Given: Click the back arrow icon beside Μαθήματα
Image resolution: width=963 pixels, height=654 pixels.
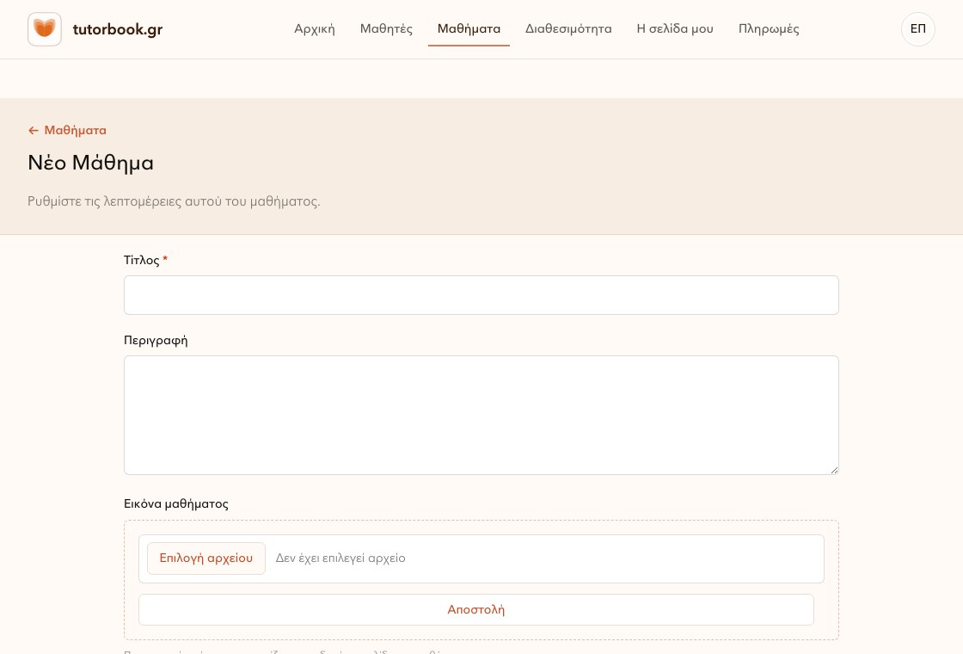Looking at the screenshot, I should pos(34,130).
